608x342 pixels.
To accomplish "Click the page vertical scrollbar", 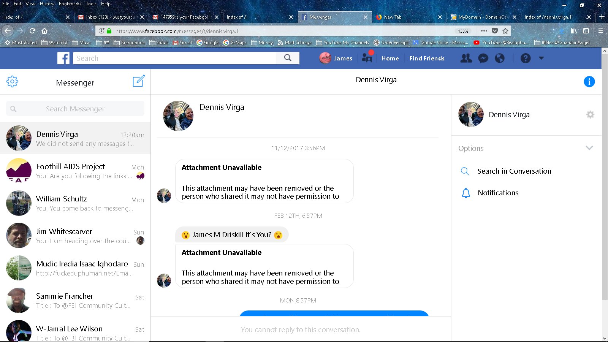I will 605,177.
